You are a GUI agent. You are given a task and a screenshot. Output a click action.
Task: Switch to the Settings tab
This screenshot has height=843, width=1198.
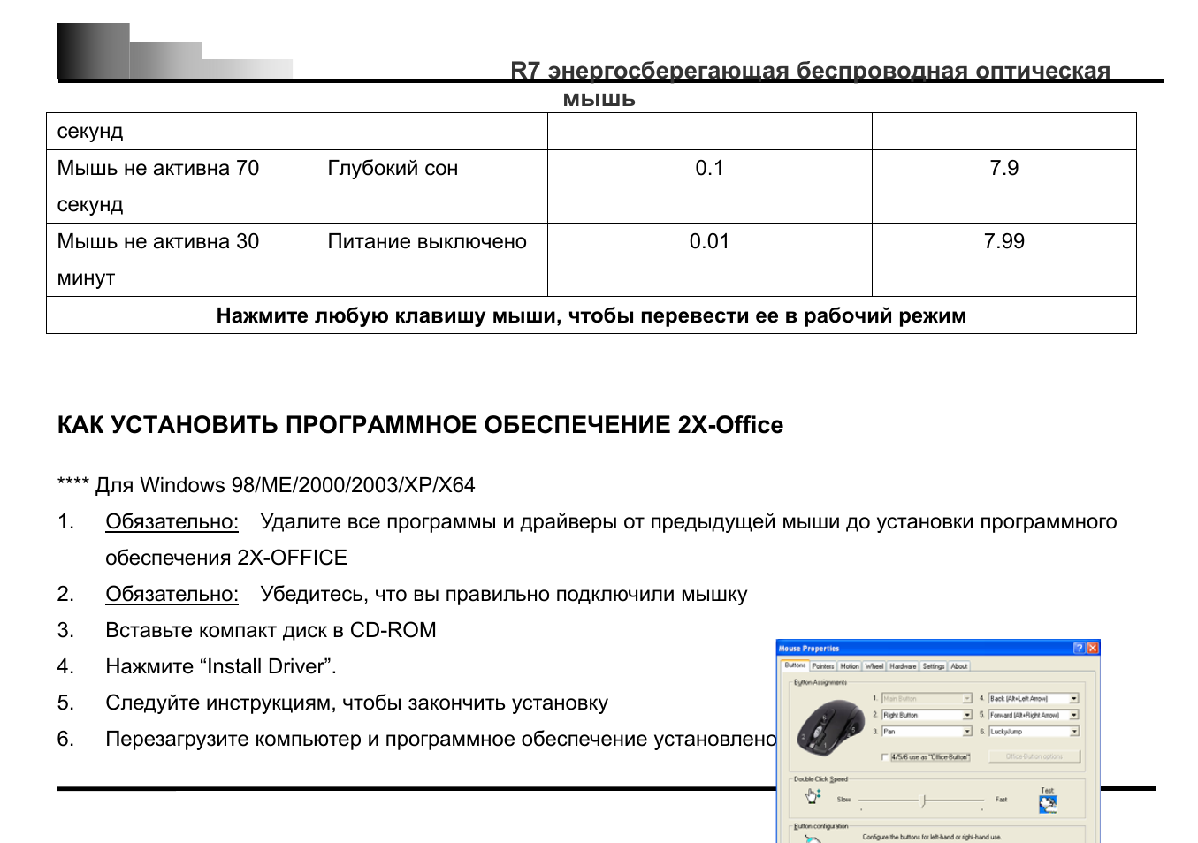[934, 666]
